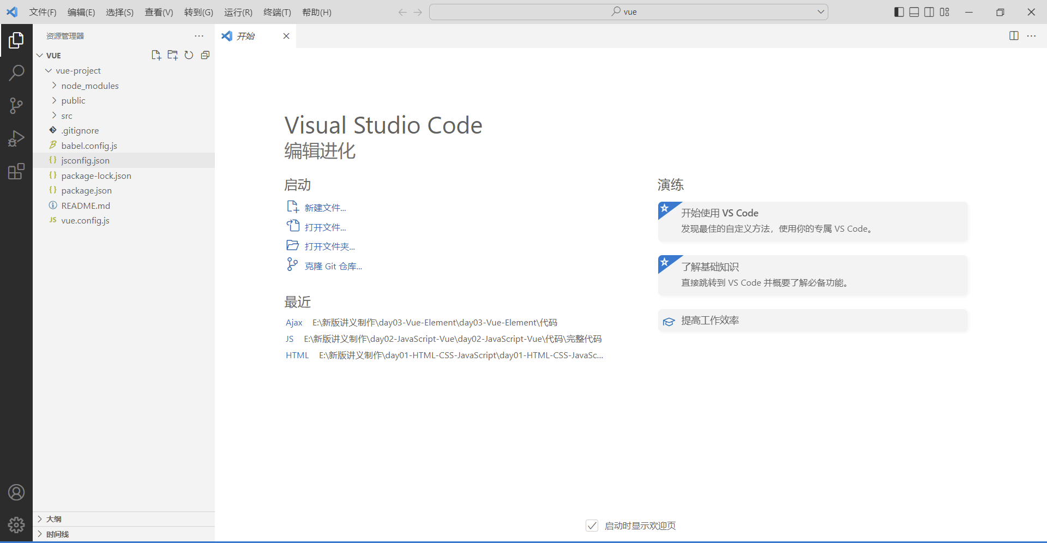Open the command center dropdown arrow
The width and height of the screenshot is (1047, 543).
(821, 12)
